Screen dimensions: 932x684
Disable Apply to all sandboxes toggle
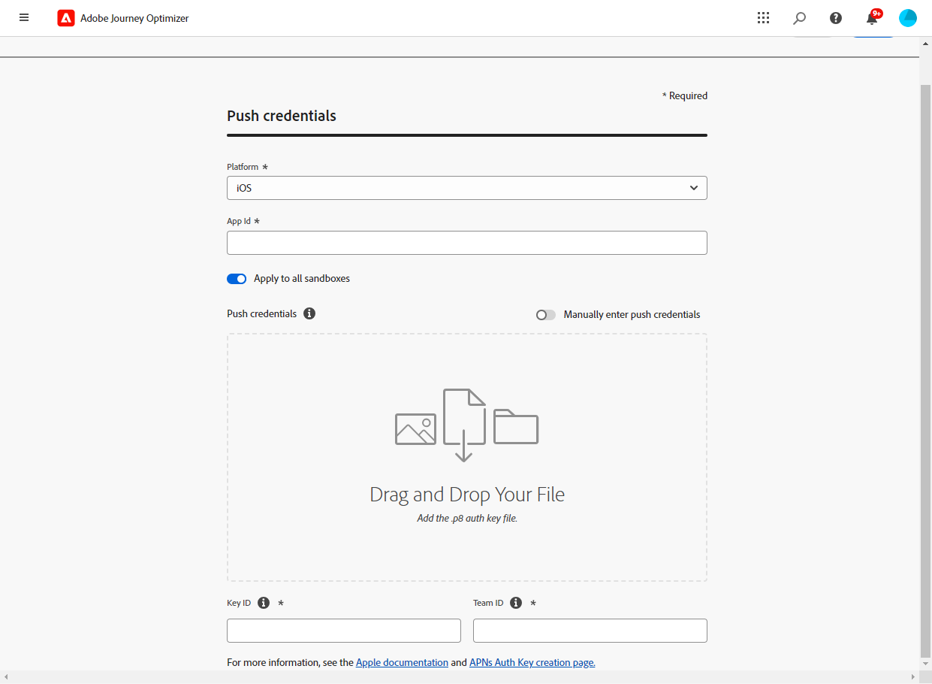(237, 279)
